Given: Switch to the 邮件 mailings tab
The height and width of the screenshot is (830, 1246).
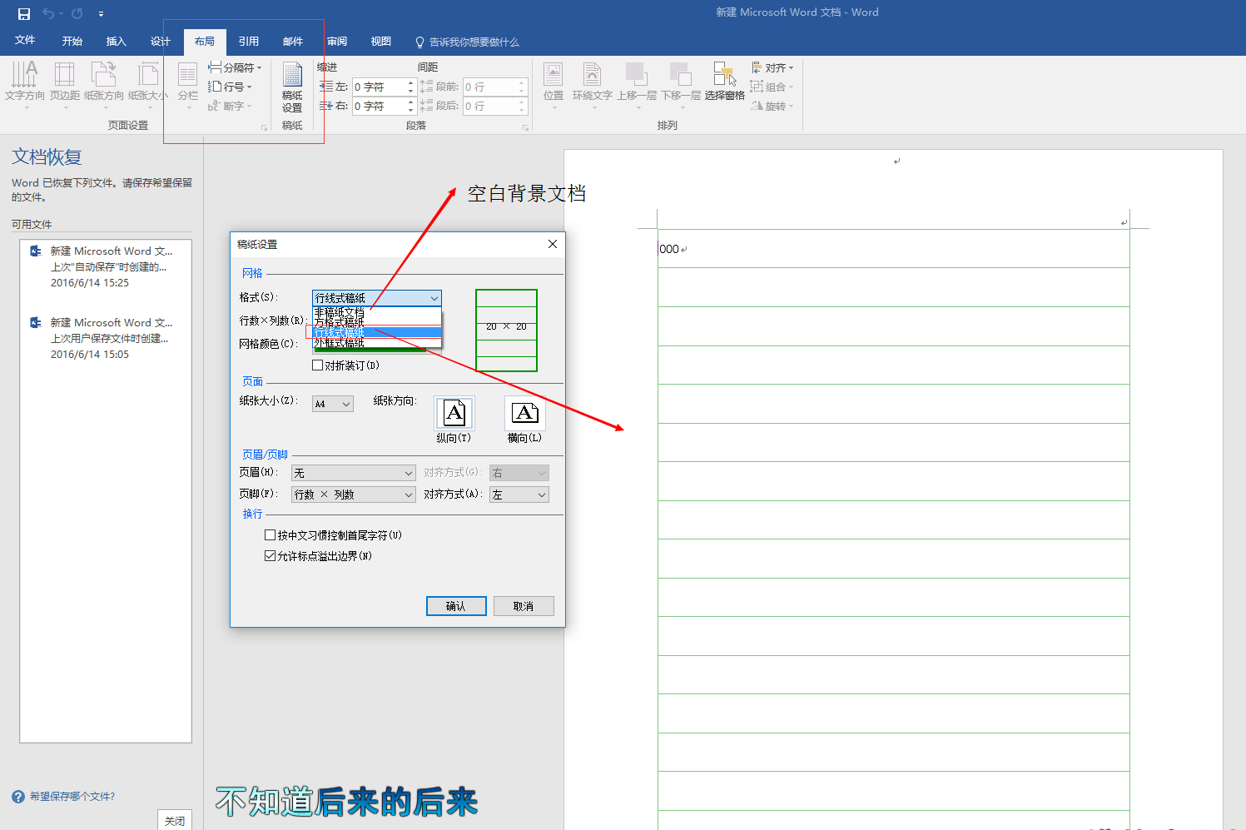Looking at the screenshot, I should pyautogui.click(x=293, y=41).
